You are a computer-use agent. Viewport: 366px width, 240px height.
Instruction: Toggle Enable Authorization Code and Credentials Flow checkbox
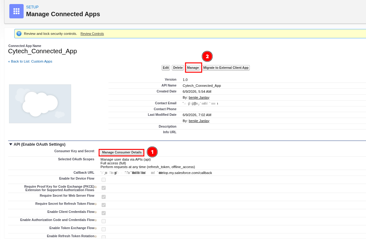(x=104, y=221)
